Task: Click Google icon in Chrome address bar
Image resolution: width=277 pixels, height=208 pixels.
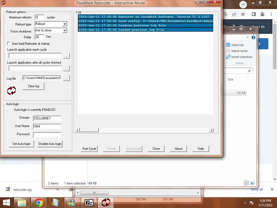Action: coord(226,14)
